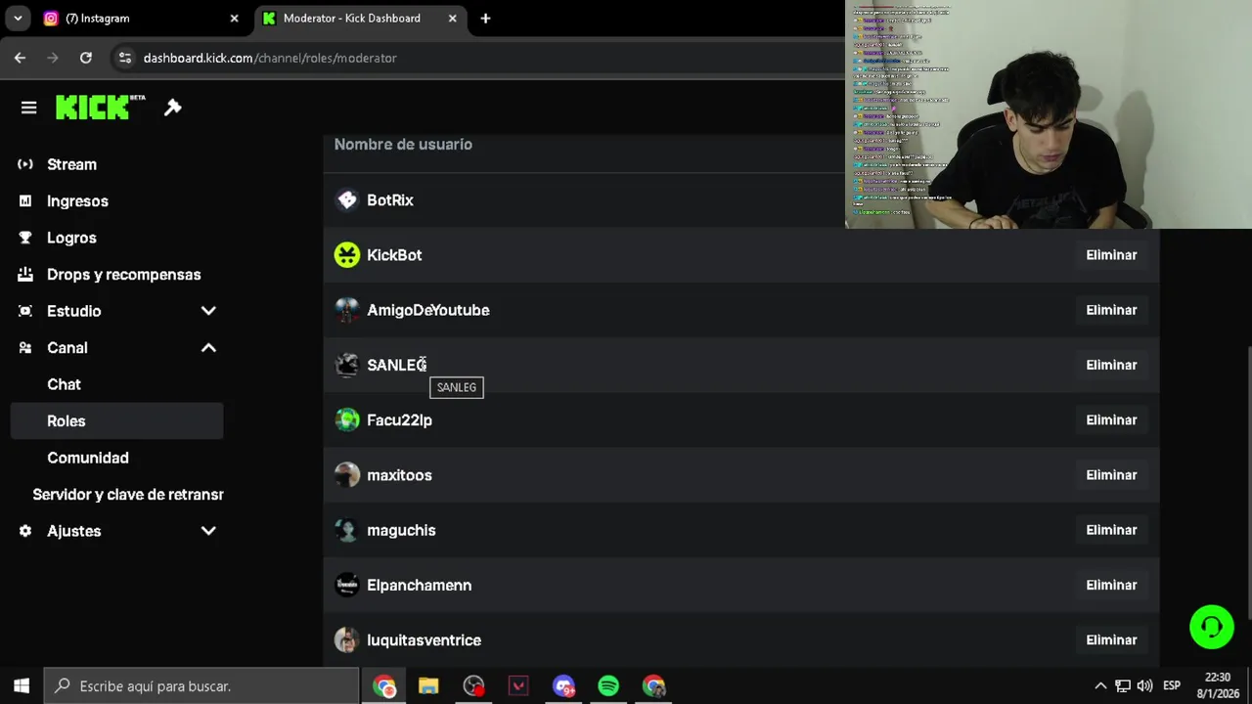Image resolution: width=1252 pixels, height=704 pixels.
Task: Select the Moderator - Kick Dashboard tab
Action: (360, 19)
